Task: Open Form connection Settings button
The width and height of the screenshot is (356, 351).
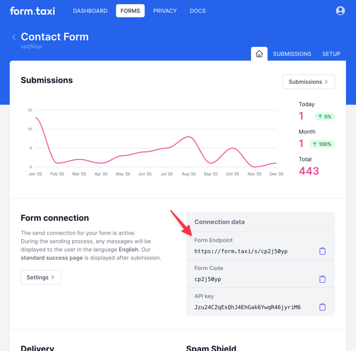Action: (41, 277)
